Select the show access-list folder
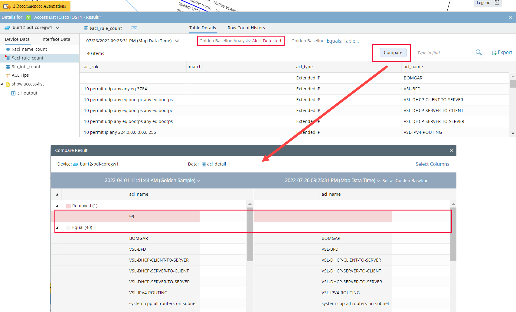This screenshot has height=312, width=516. coord(28,84)
